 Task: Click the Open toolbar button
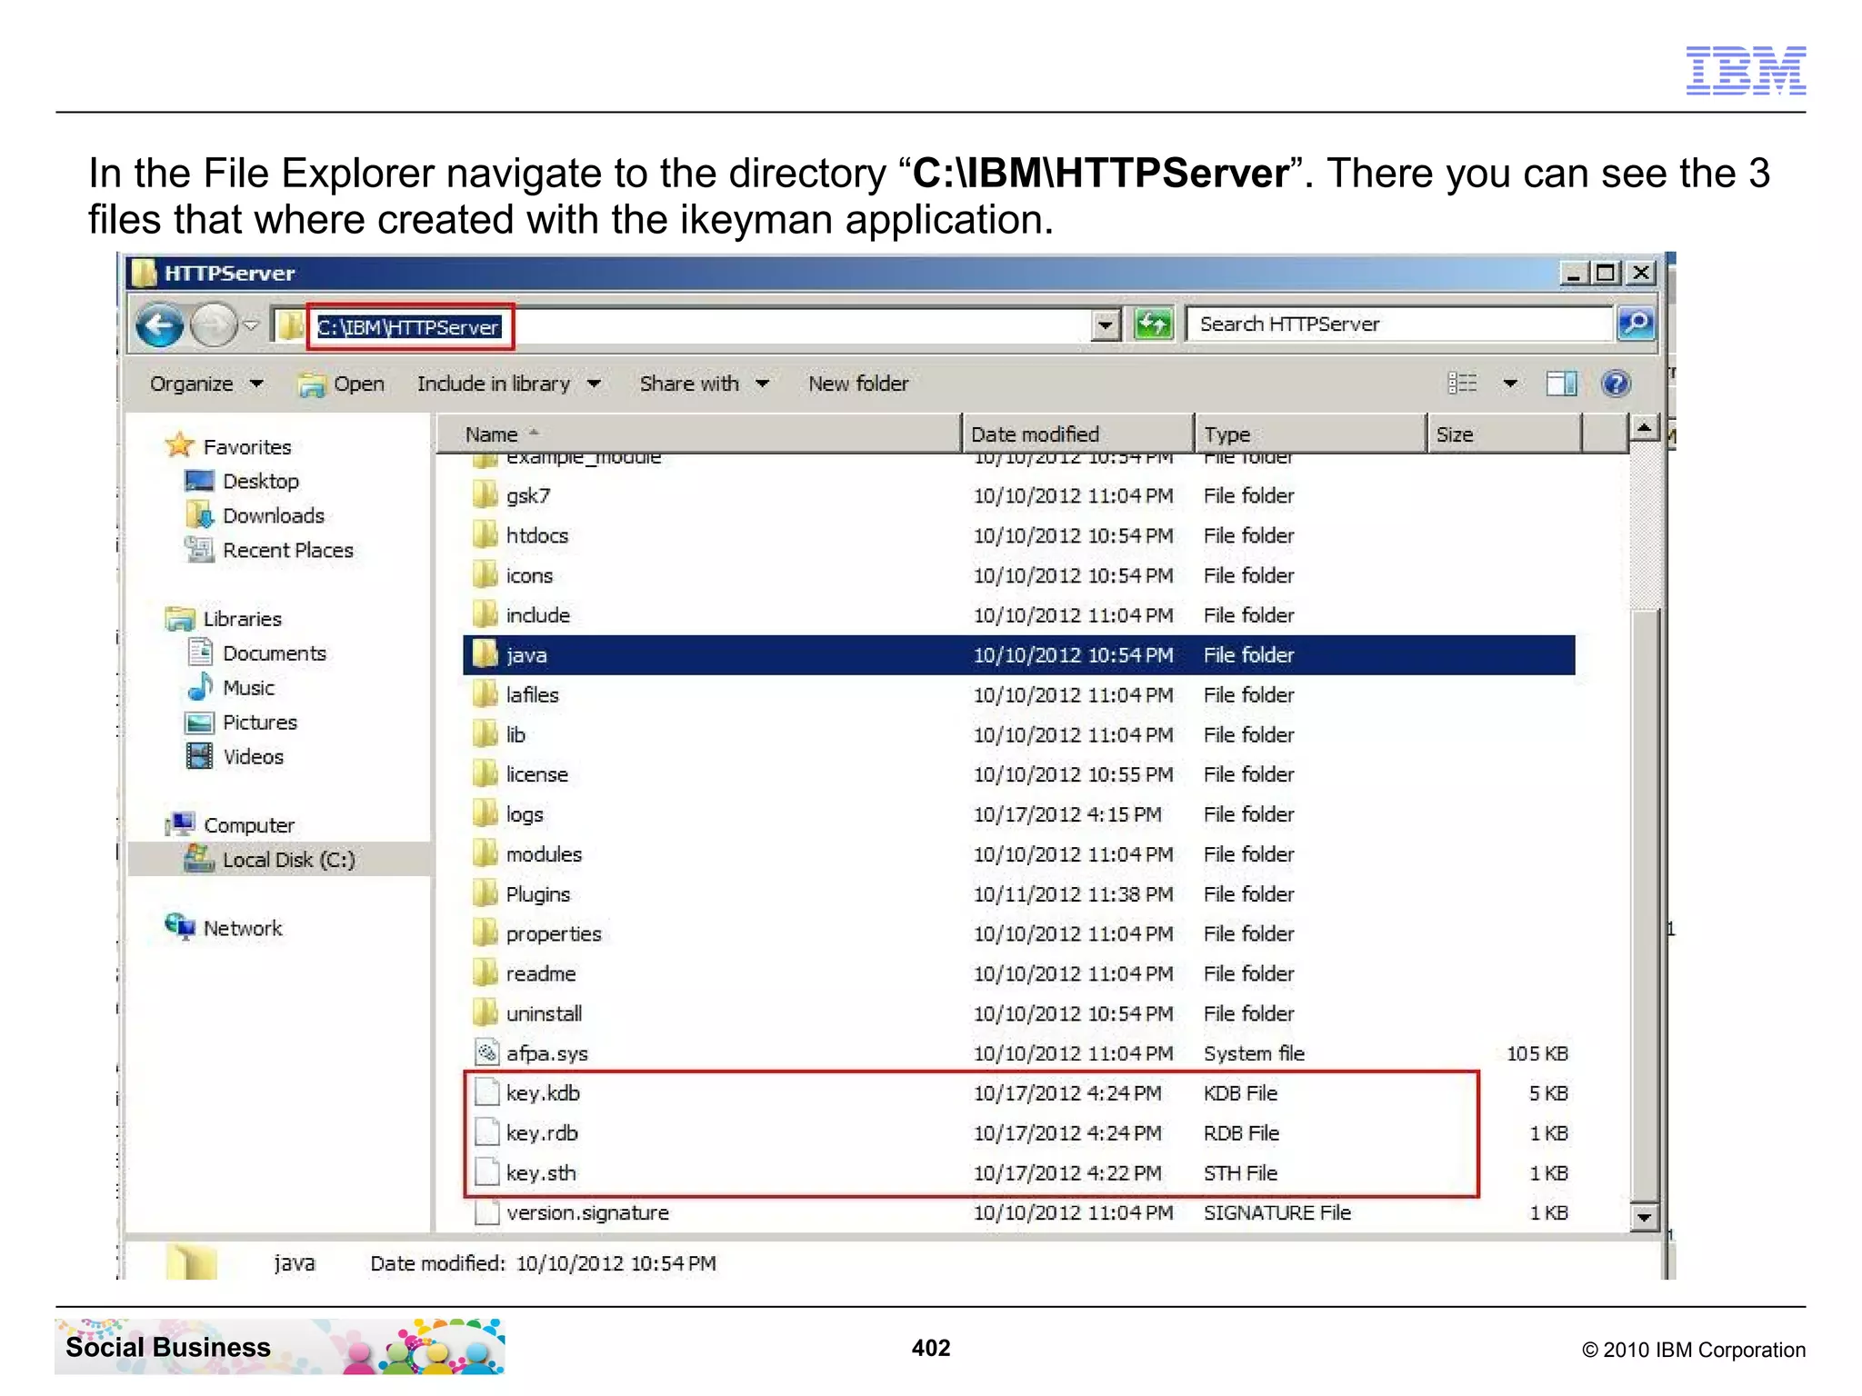[342, 384]
